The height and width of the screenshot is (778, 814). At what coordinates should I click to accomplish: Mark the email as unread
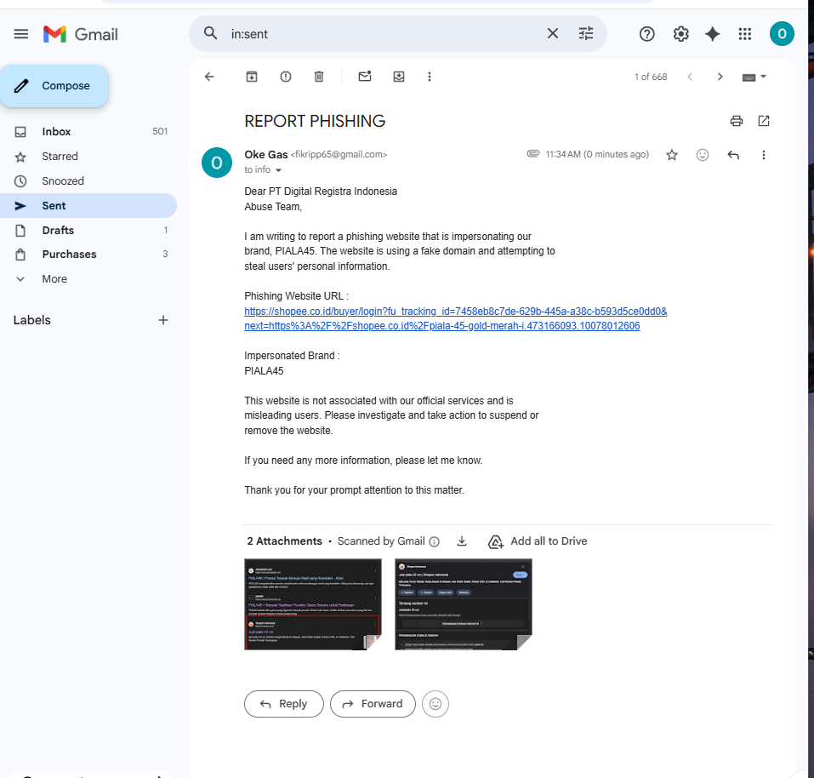(365, 77)
